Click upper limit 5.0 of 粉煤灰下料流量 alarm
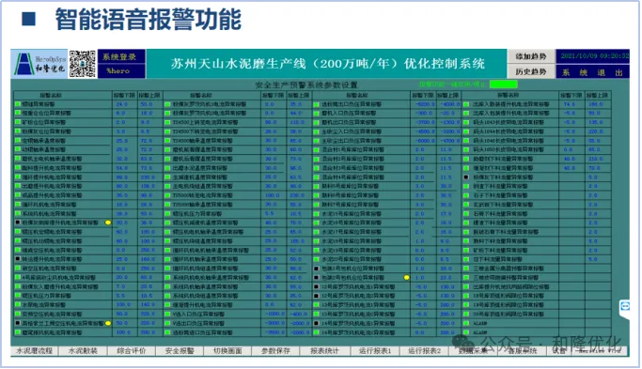The height and width of the screenshot is (369, 642). 593,177
